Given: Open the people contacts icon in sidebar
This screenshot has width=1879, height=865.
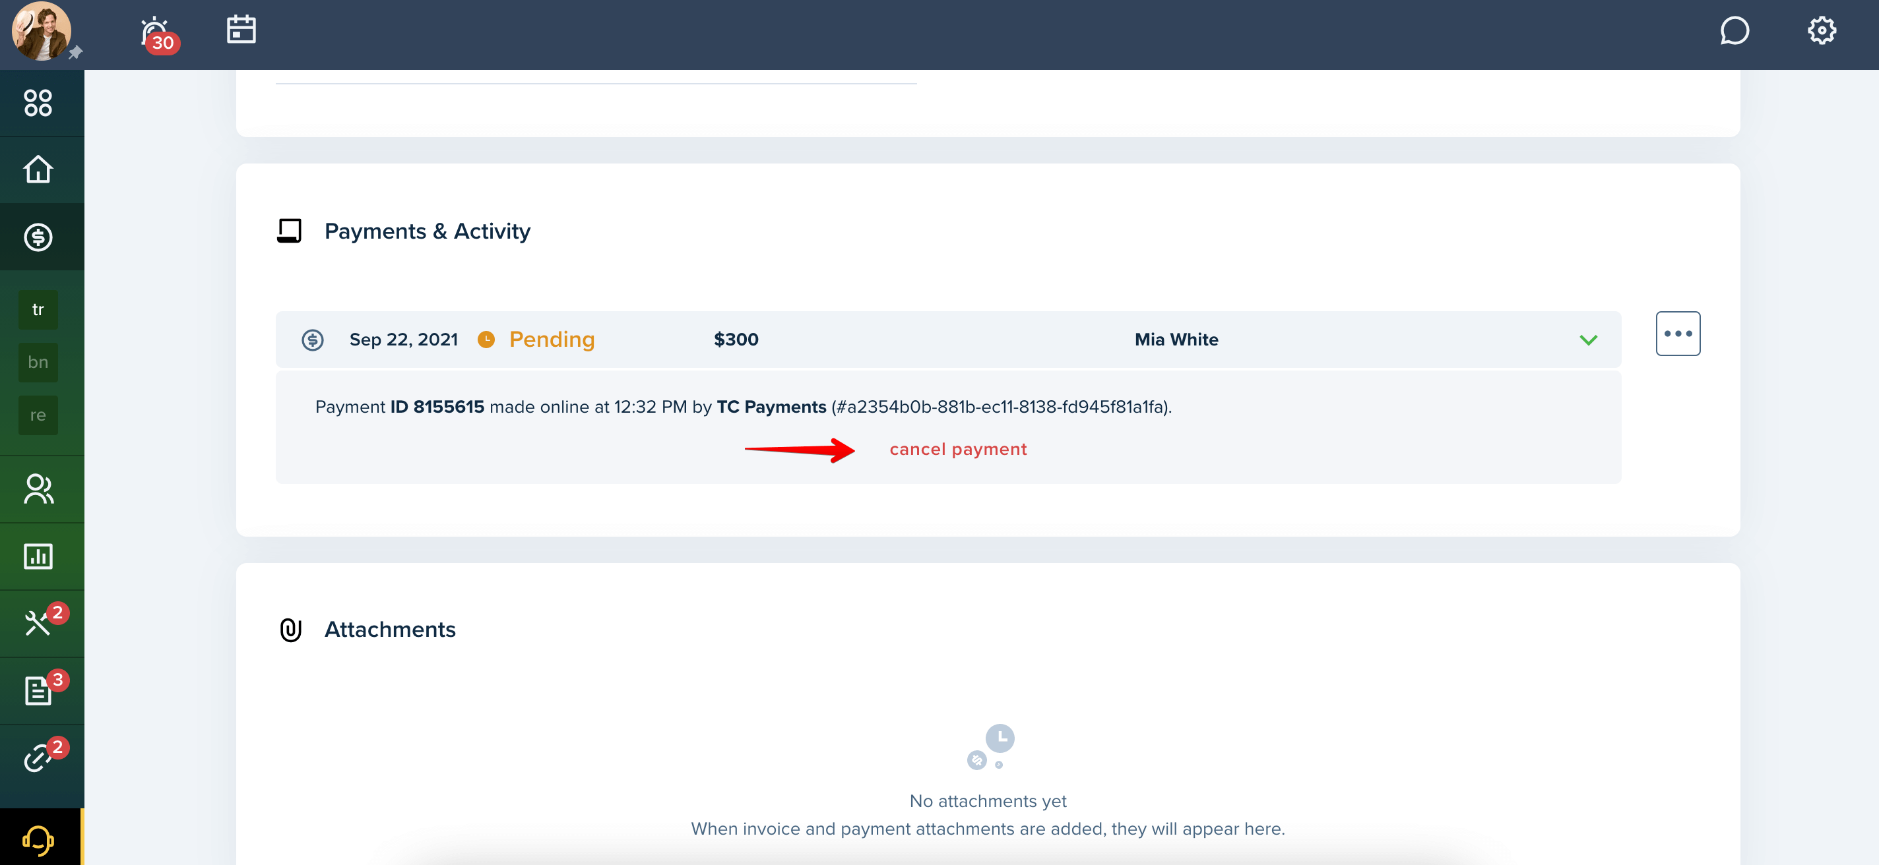Looking at the screenshot, I should (x=38, y=489).
